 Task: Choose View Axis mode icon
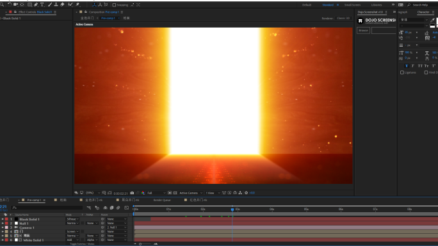(x=106, y=4)
